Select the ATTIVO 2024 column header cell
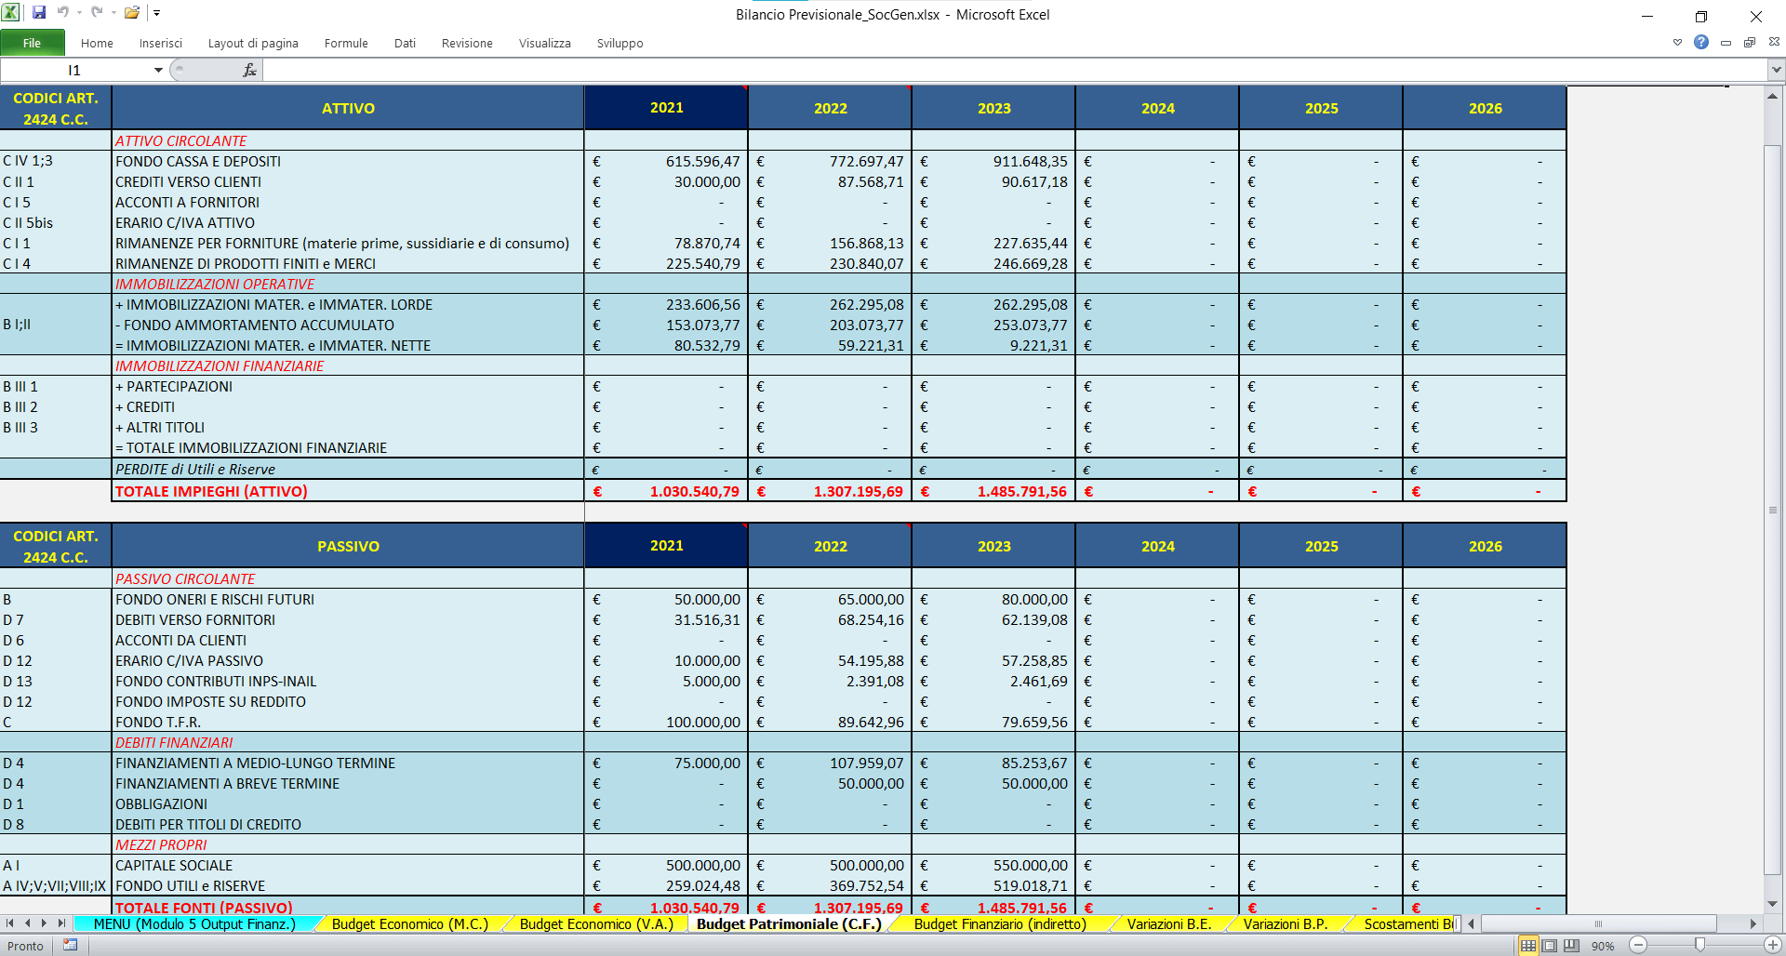The height and width of the screenshot is (956, 1786). [x=1157, y=108]
